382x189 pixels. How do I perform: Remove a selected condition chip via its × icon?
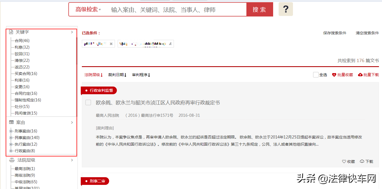click(x=111, y=43)
